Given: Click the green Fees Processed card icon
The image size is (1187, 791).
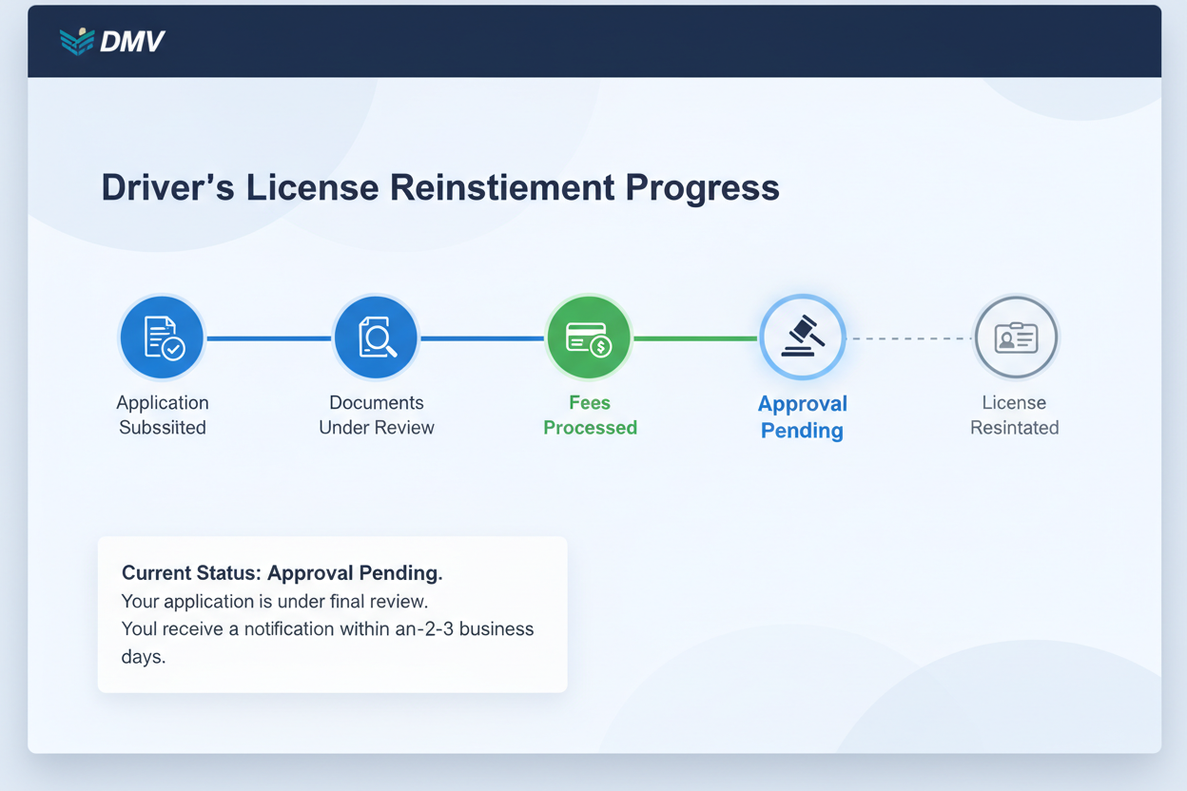Looking at the screenshot, I should pos(589,337).
